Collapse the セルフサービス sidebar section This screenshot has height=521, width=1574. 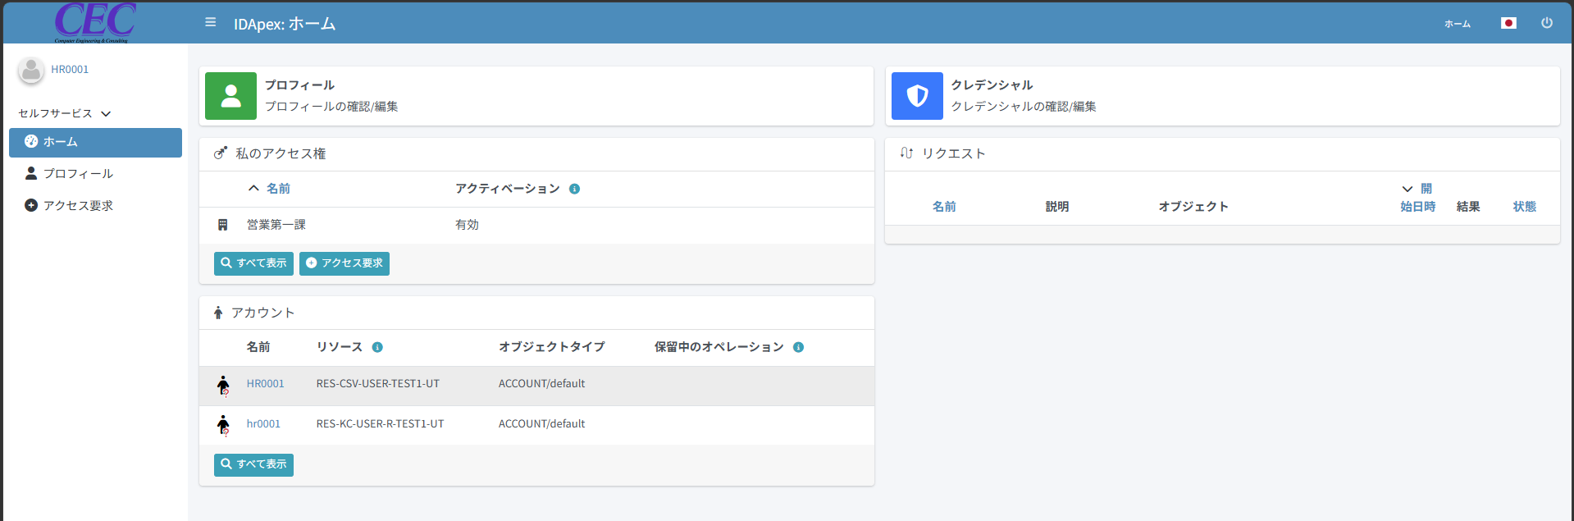coord(64,113)
